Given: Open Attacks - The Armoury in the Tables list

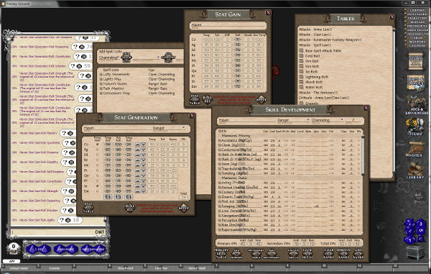Looking at the screenshot, I should tap(318, 93).
